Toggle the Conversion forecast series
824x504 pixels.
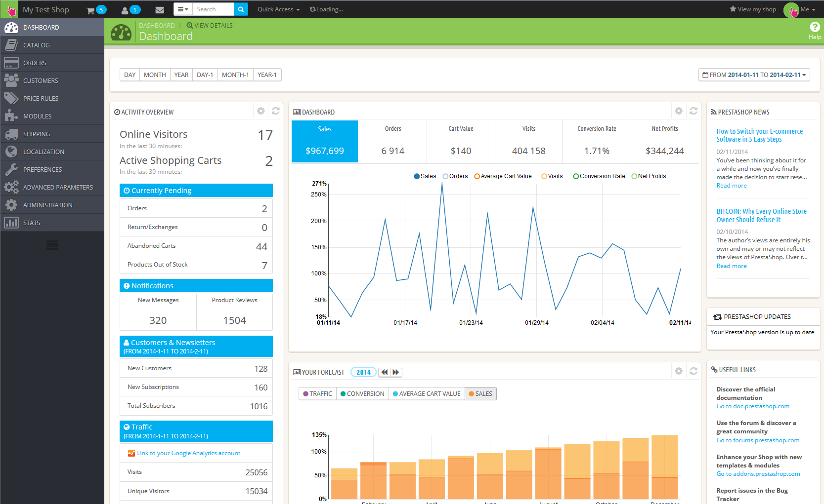coord(362,393)
